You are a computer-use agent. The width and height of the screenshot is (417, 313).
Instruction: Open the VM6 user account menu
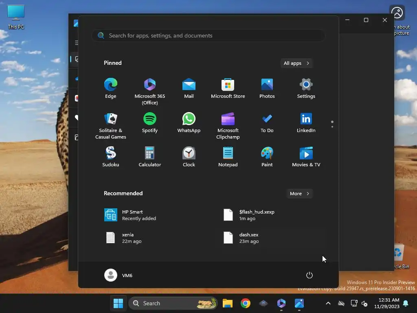119,275
